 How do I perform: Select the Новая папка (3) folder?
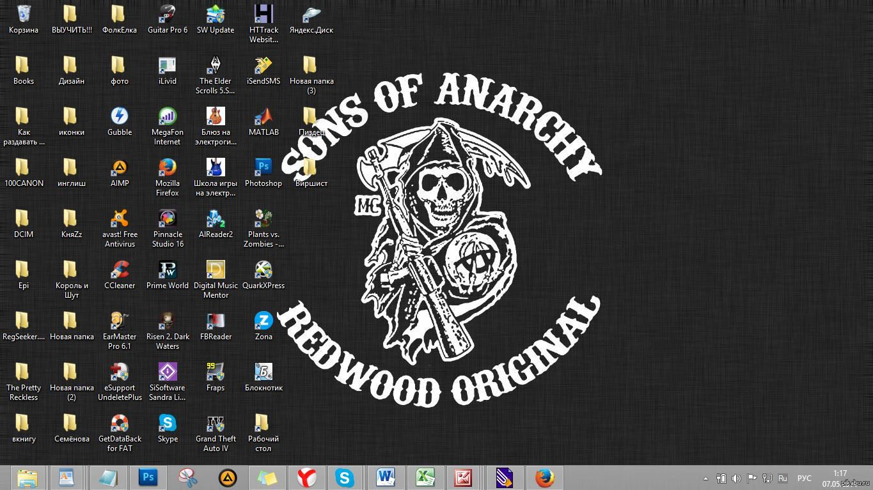click(311, 75)
